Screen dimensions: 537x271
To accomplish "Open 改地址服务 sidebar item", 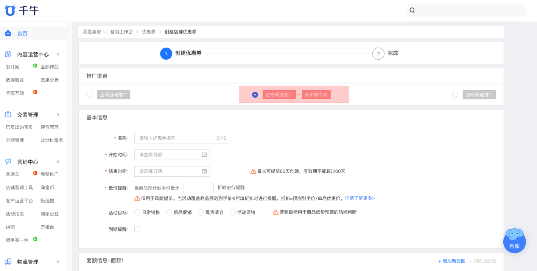I will 52,140.
